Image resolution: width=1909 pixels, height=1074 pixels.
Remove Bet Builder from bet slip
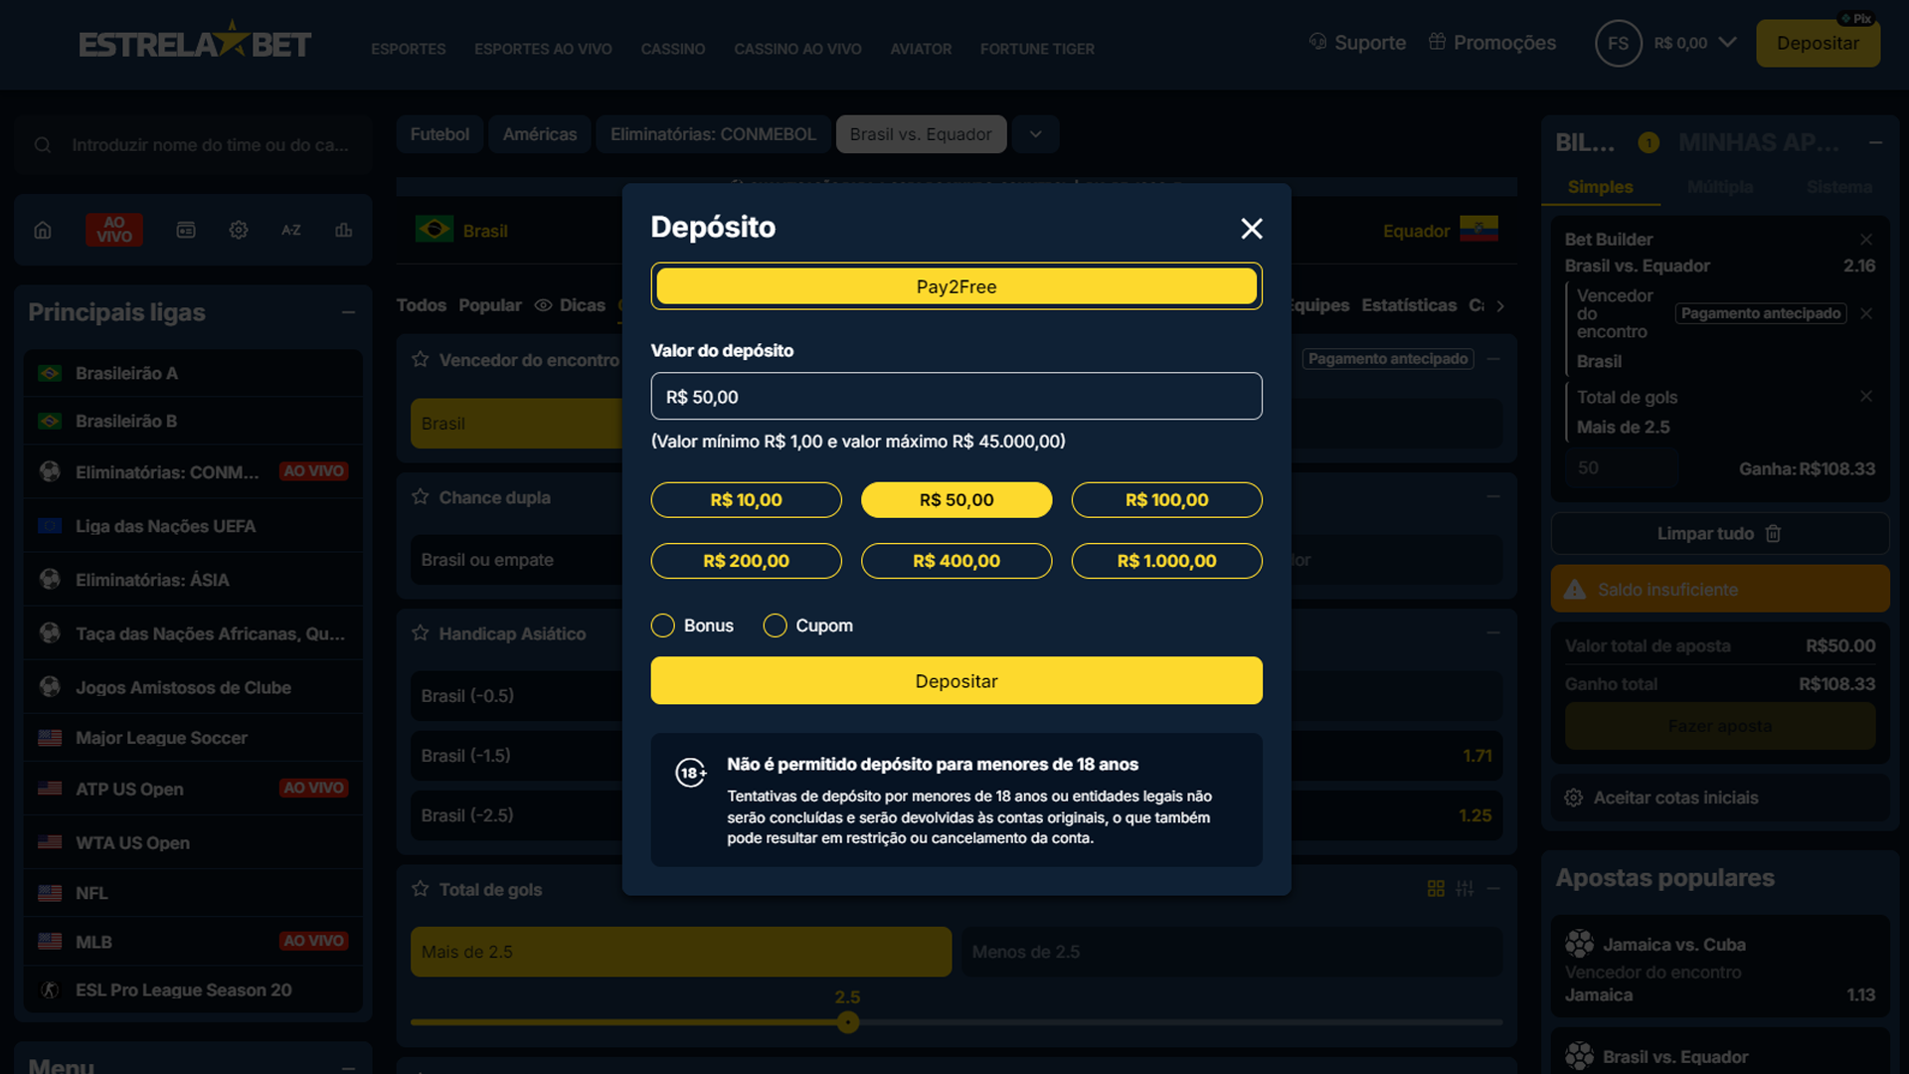coord(1866,240)
